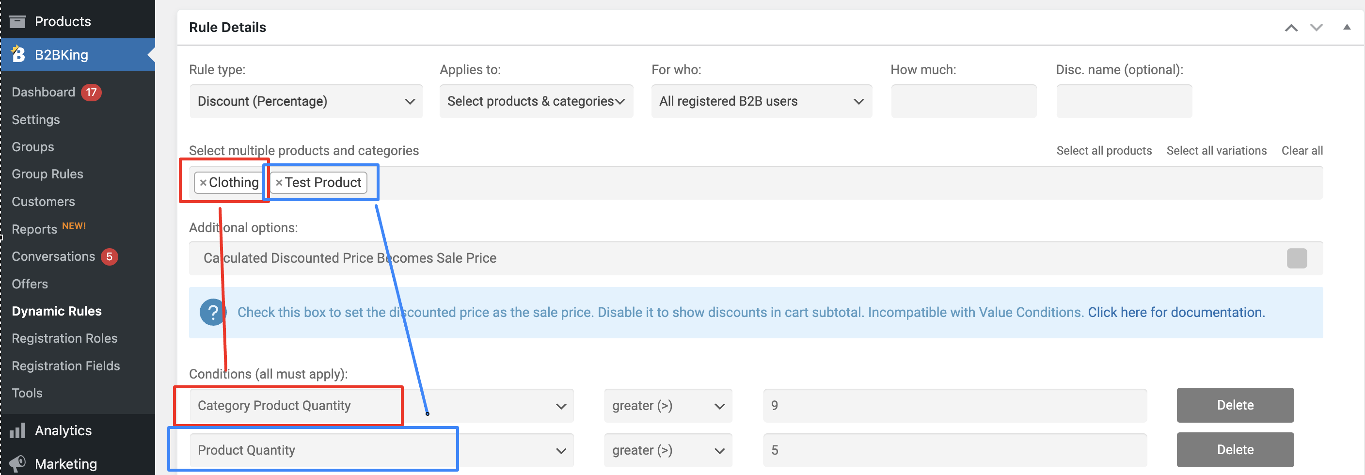Remove the Test Product tag with its x
The height and width of the screenshot is (475, 1365).
[279, 183]
